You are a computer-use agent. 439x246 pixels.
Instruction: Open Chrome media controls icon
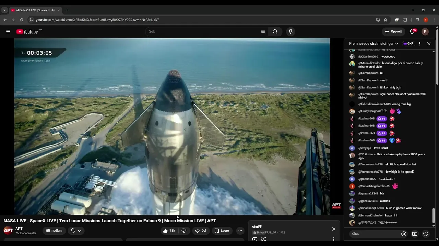(x=417, y=20)
